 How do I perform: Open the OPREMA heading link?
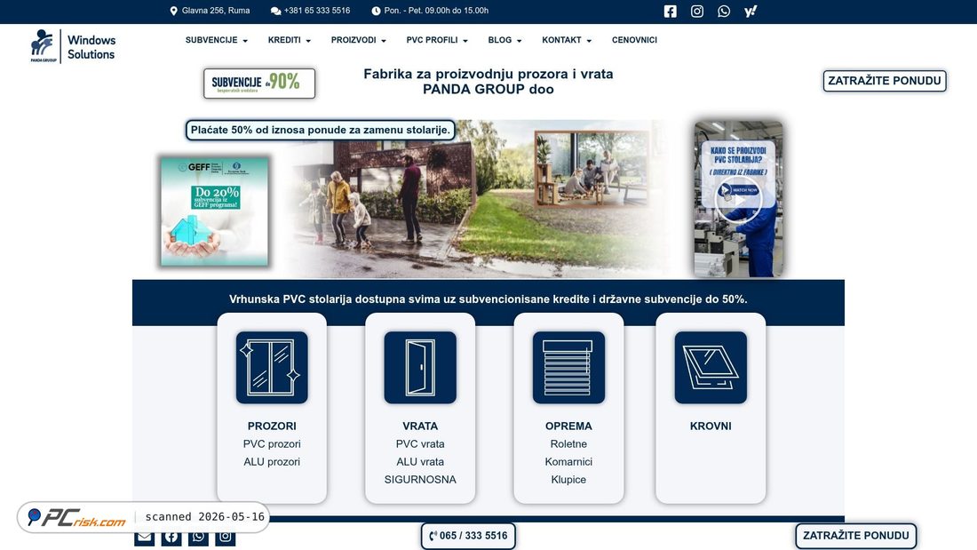point(568,426)
